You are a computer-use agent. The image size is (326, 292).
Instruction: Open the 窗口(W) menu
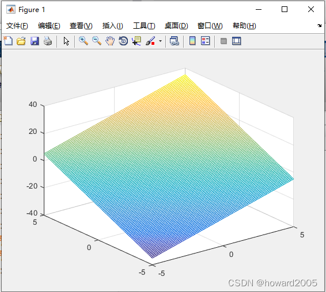[210, 26]
